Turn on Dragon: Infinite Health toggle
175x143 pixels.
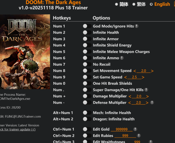(x=87, y=119)
